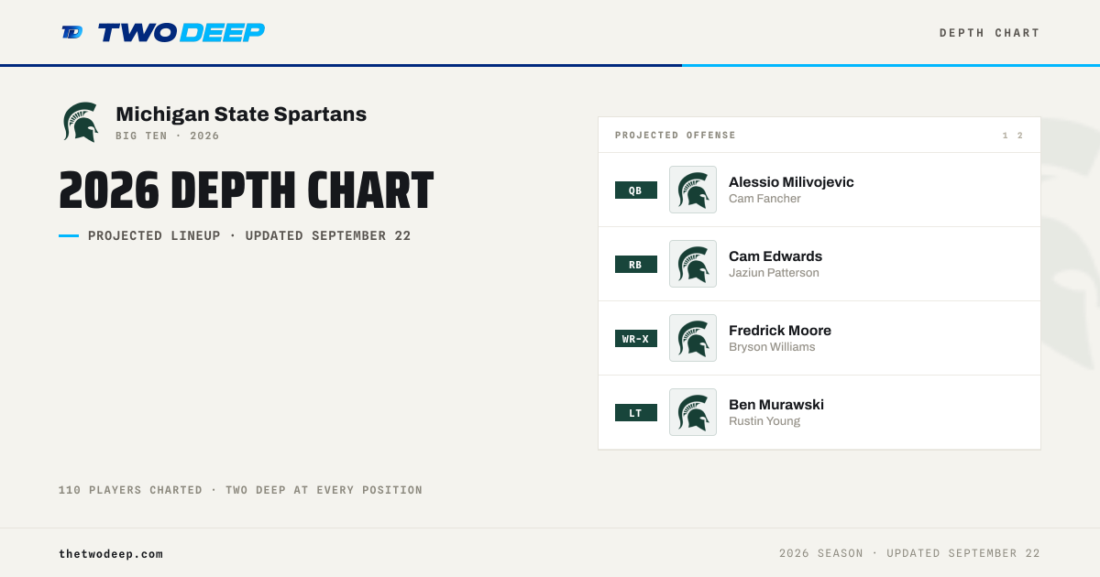This screenshot has width=1100, height=577.
Task: Select the PROJECTED OFFENSE section header
Action: (676, 136)
